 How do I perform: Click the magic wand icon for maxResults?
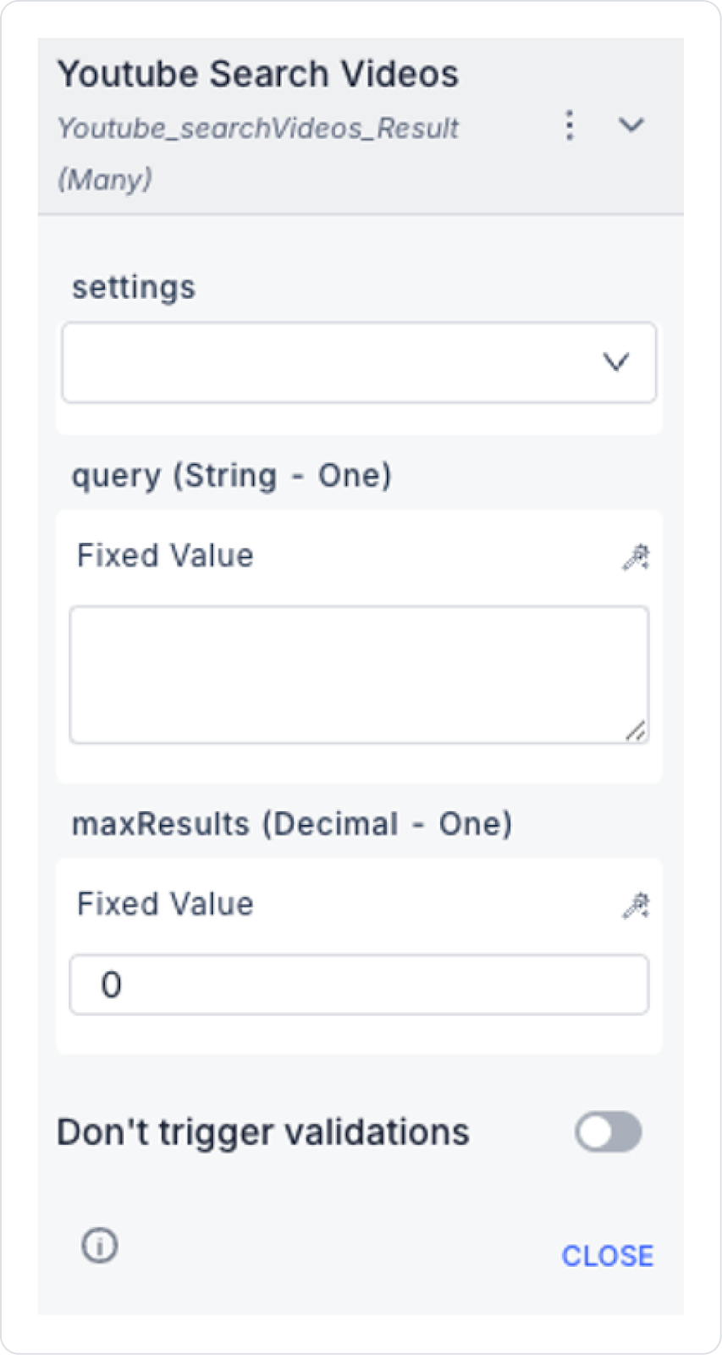[636, 905]
